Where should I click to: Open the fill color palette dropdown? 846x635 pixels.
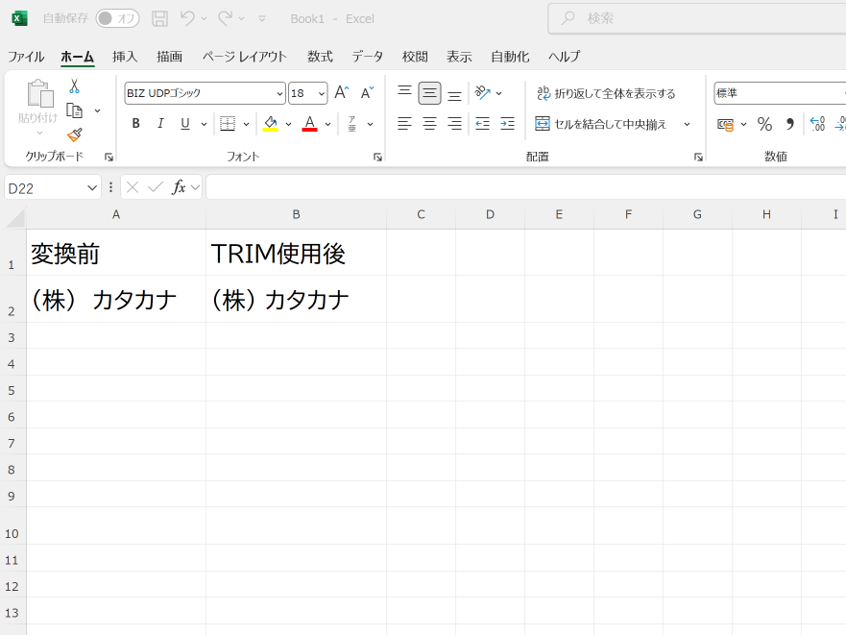click(289, 124)
